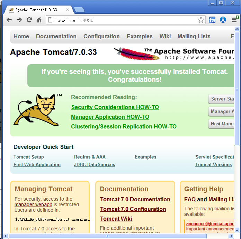241x239 pixels.
Task: Open Servlet Specifications link
Action: point(215,157)
